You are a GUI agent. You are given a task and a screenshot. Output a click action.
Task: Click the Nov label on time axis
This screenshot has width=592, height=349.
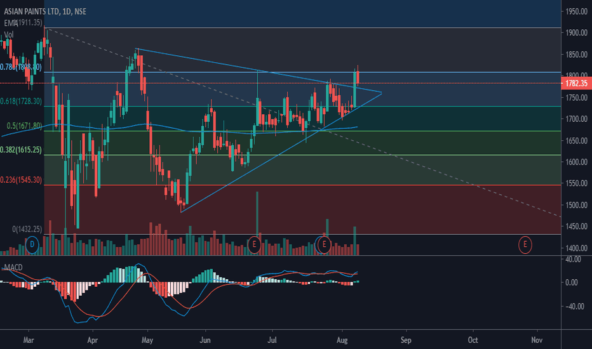coord(537,340)
